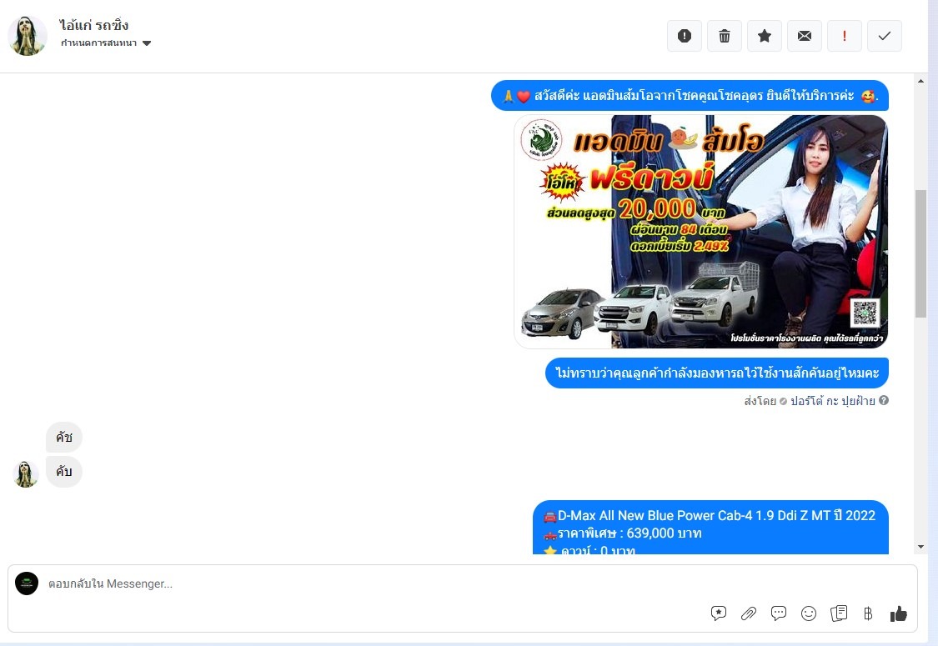Screen dimensions: 938x646
Task: Click the D-Max All New Blue Power message
Action: click(710, 528)
